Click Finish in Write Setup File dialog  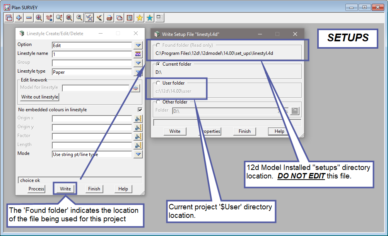click(244, 131)
